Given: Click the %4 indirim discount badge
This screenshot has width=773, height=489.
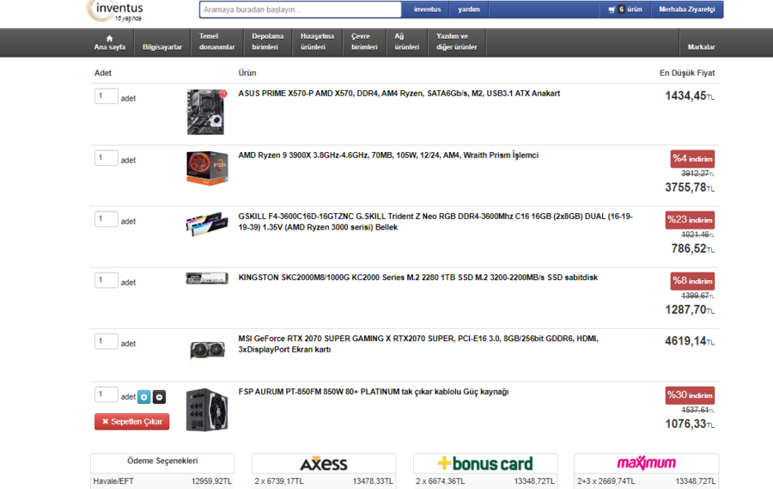Looking at the screenshot, I should (x=692, y=159).
